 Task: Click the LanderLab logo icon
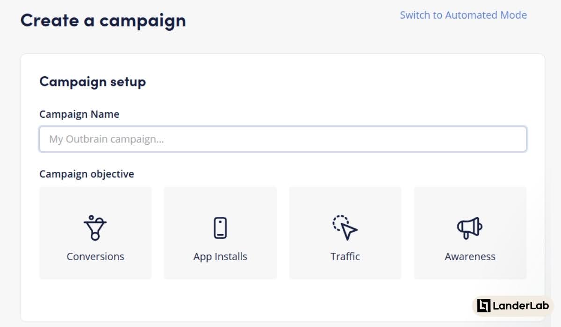coord(483,306)
